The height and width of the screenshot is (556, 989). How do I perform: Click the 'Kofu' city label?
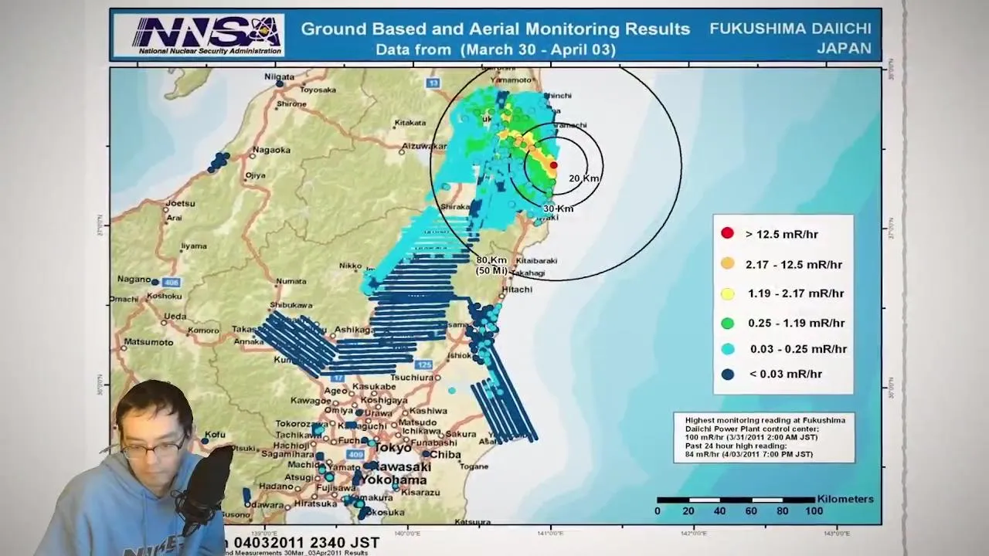click(x=215, y=434)
